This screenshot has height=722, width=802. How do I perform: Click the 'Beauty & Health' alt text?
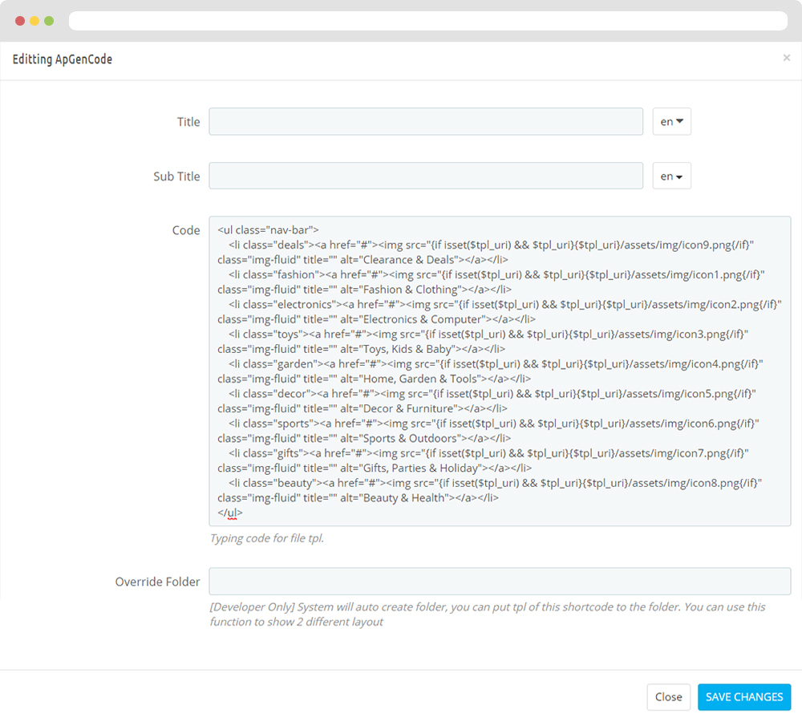tap(404, 497)
